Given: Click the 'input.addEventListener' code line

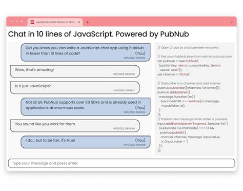Looking at the screenshot, I should 193,124.
